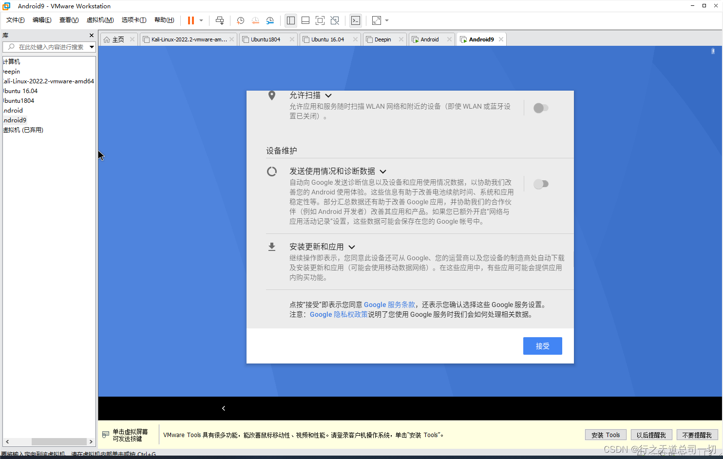Close the Kali-Linux tab

coord(231,39)
